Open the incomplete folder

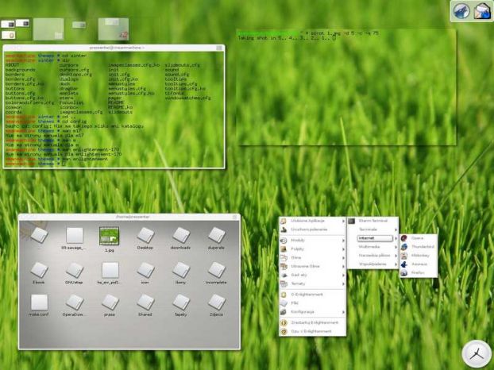click(x=216, y=273)
